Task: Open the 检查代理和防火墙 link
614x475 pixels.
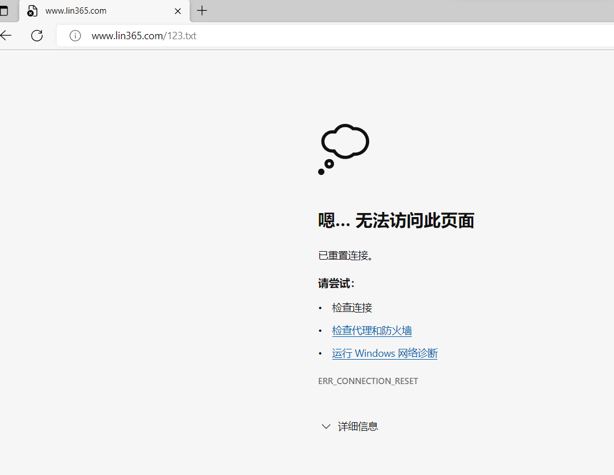Action: pos(371,331)
